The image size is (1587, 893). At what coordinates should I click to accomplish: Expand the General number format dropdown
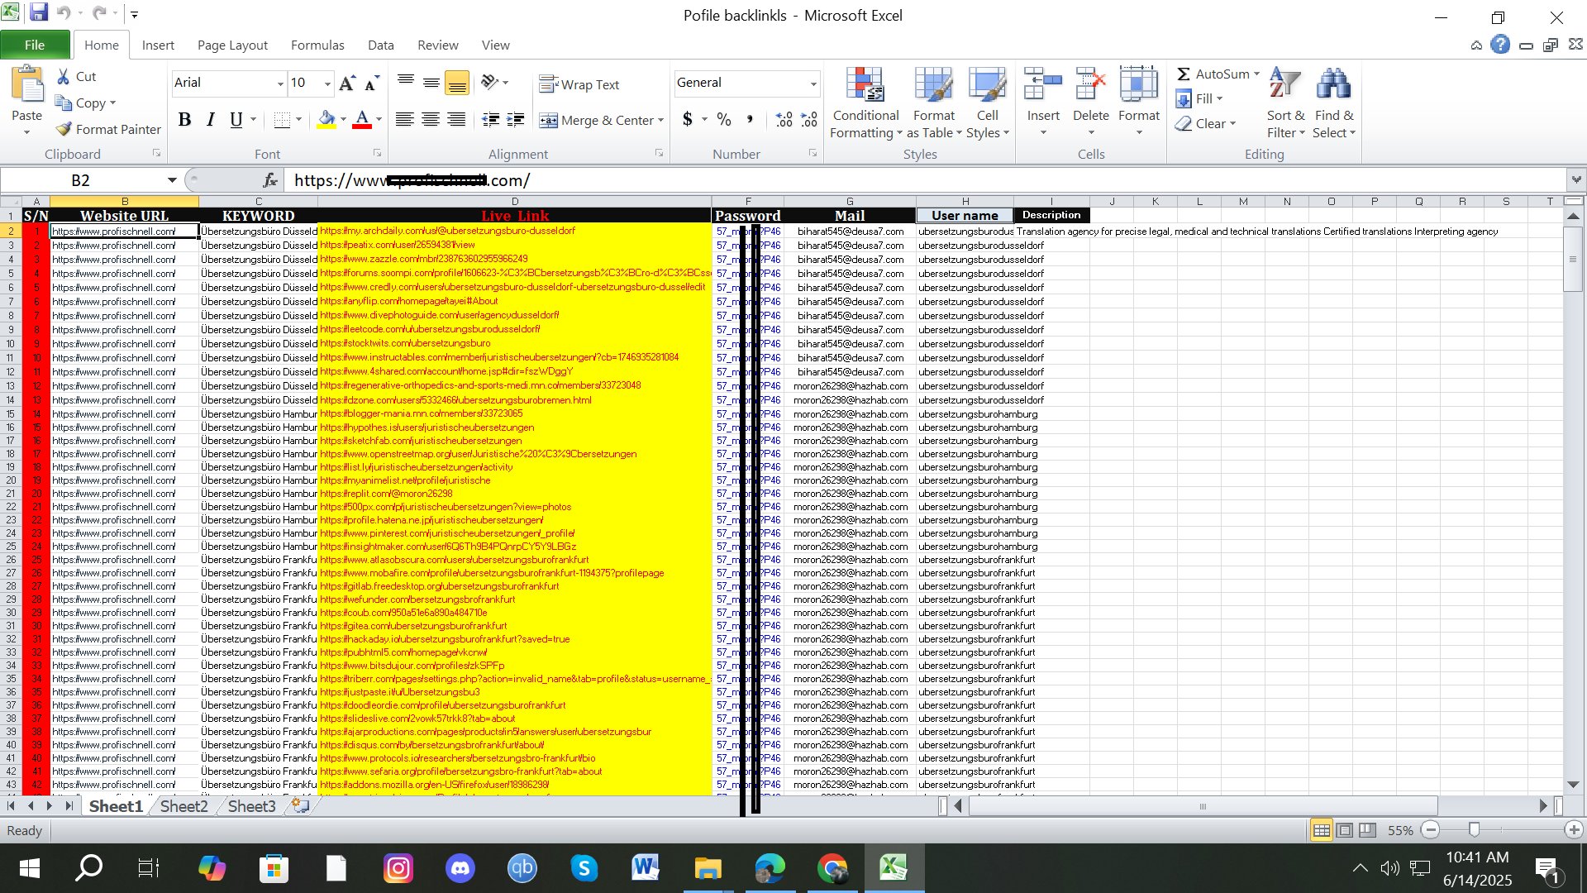(x=813, y=83)
